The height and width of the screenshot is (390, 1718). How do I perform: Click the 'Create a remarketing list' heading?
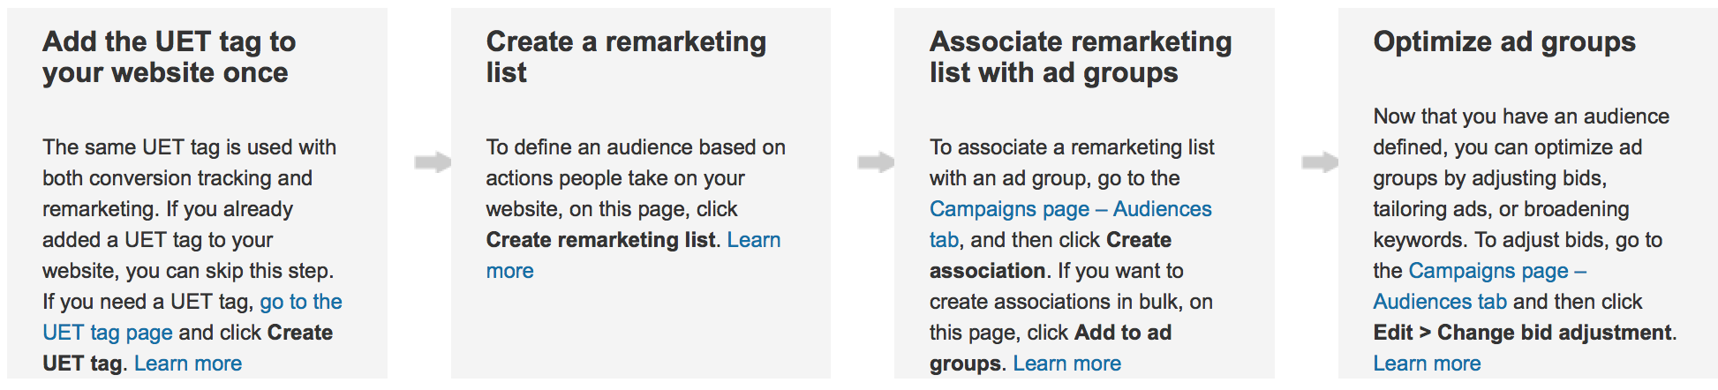point(626,56)
